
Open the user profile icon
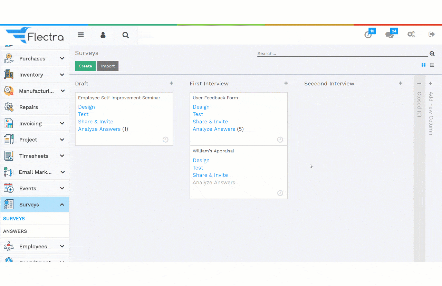tap(103, 35)
